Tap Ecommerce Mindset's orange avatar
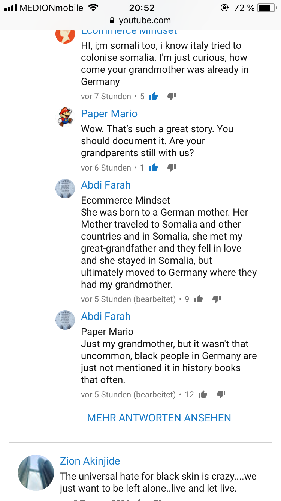 [65, 35]
